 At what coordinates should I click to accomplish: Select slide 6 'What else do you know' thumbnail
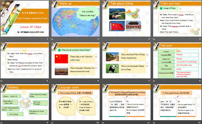click(76, 60)
